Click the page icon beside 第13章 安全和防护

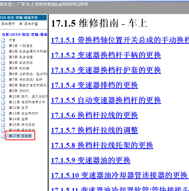pyautogui.click(x=3, y=113)
